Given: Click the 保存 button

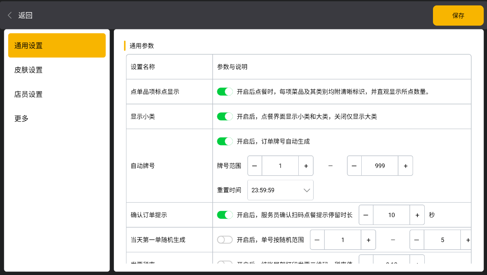Looking at the screenshot, I should point(458,16).
